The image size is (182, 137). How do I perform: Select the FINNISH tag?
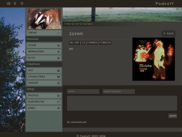tap(105, 43)
